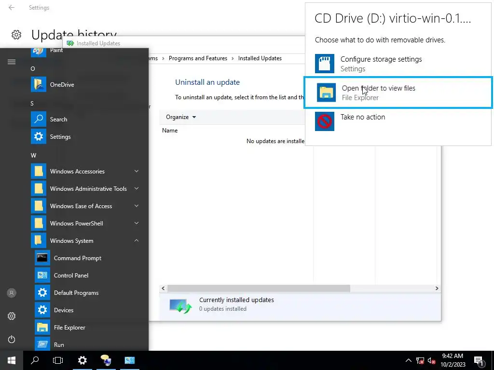Image resolution: width=494 pixels, height=370 pixels.
Task: Click the Paint app icon
Action: (39, 52)
